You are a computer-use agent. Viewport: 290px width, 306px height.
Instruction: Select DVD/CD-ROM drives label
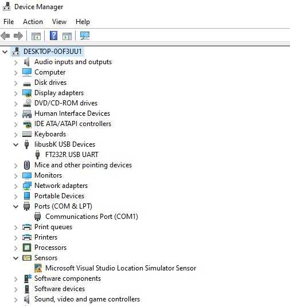[x=66, y=103]
